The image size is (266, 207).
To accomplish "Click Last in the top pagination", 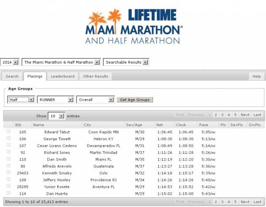I will point(257,115).
